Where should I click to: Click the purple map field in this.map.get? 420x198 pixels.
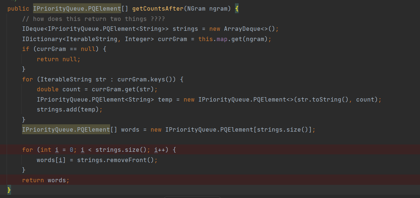coord(222,39)
